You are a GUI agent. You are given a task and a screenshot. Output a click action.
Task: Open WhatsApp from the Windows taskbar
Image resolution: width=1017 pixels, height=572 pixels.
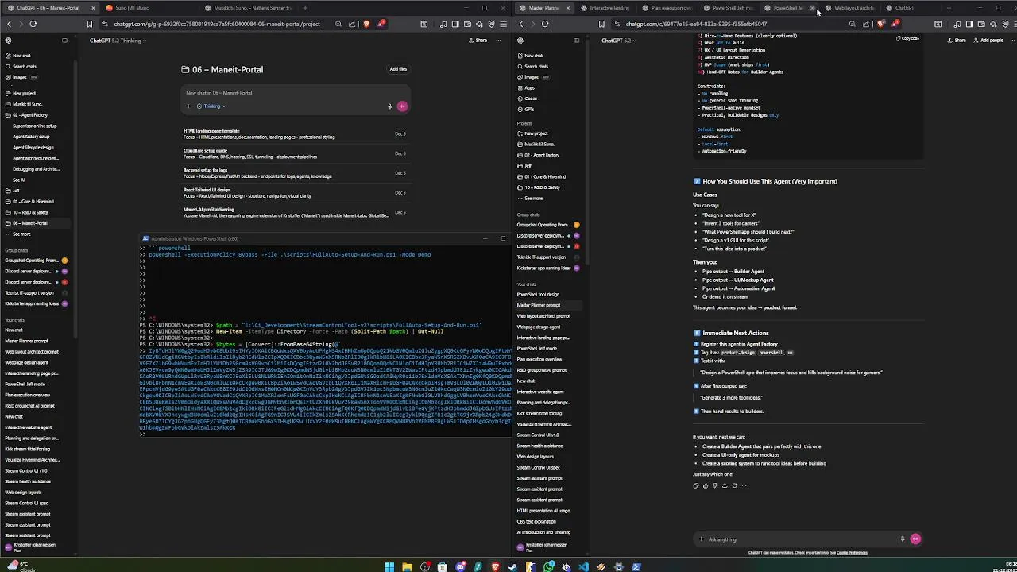click(x=549, y=566)
